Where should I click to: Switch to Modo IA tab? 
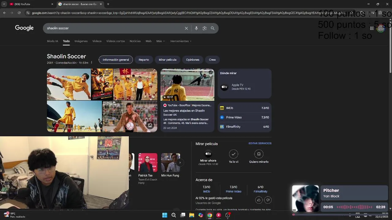pos(52,41)
